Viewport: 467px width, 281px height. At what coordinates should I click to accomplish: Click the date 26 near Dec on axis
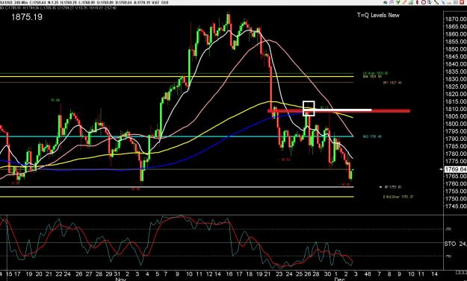(x=307, y=274)
